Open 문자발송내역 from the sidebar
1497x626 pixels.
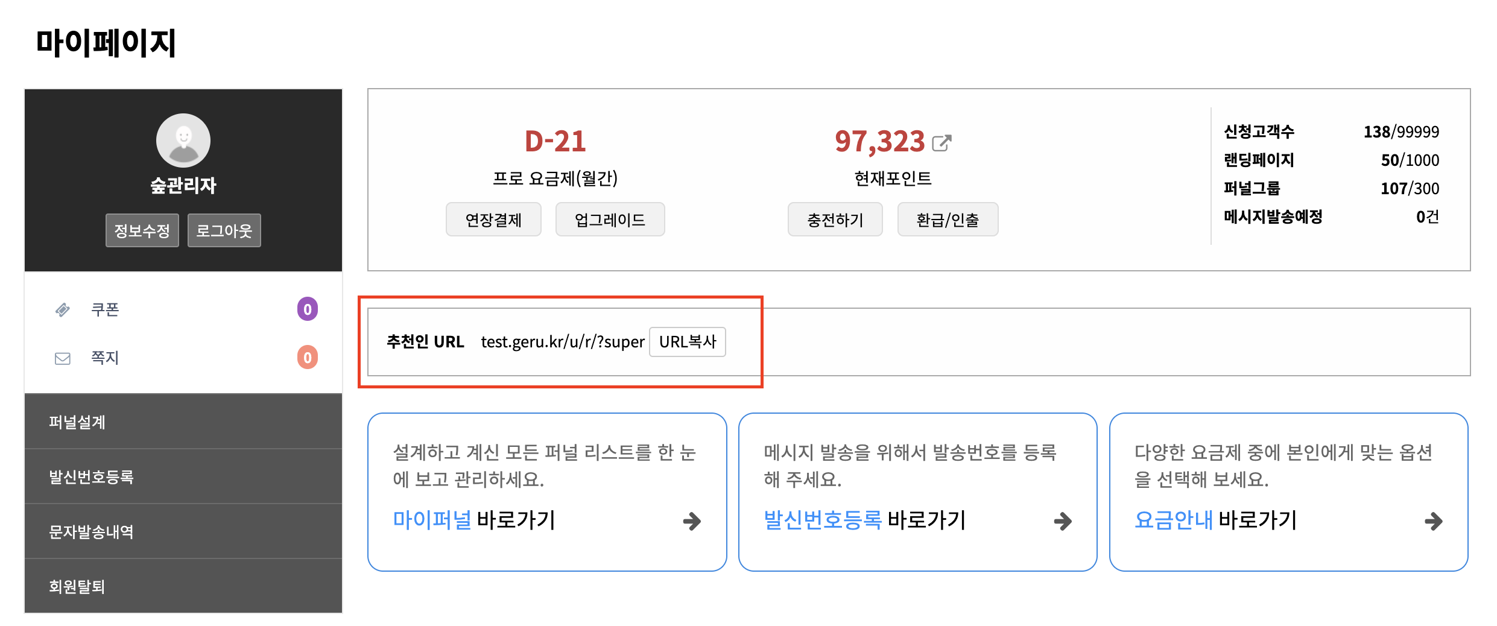[183, 531]
